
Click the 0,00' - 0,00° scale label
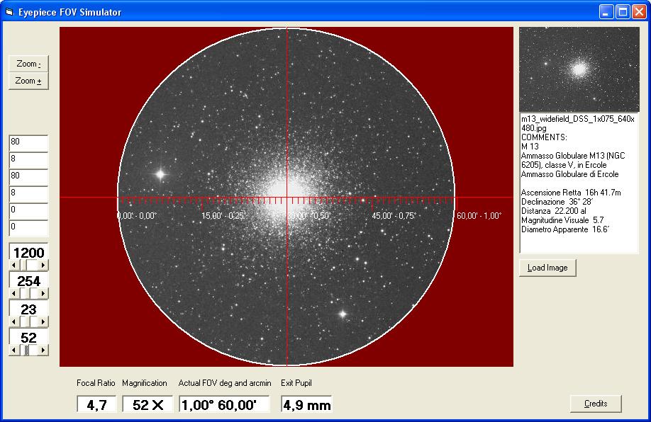coord(137,216)
